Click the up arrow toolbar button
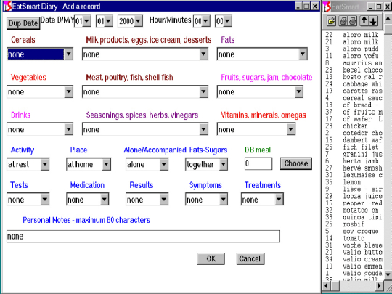The height and width of the screenshot is (294, 392). [364, 21]
